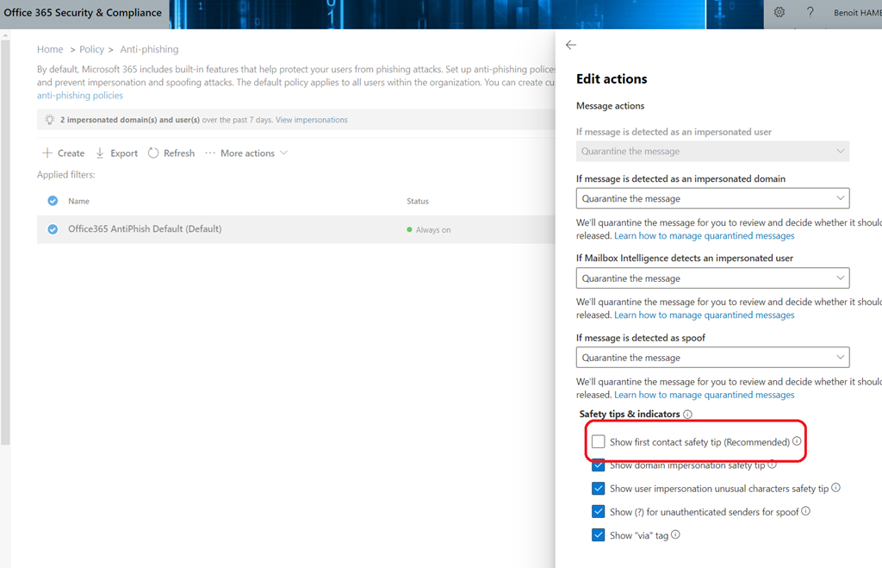Click the green Always on status dot
The height and width of the screenshot is (568, 882).
[x=409, y=229]
